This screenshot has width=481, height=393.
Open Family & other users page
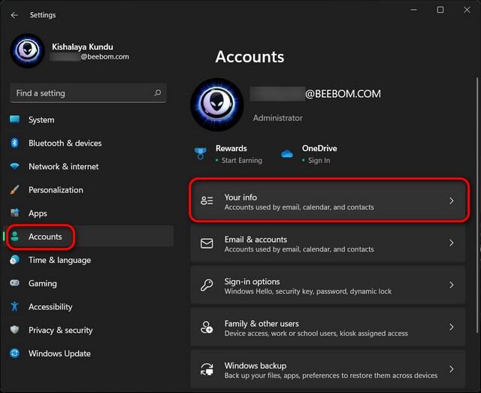pyautogui.click(x=328, y=327)
